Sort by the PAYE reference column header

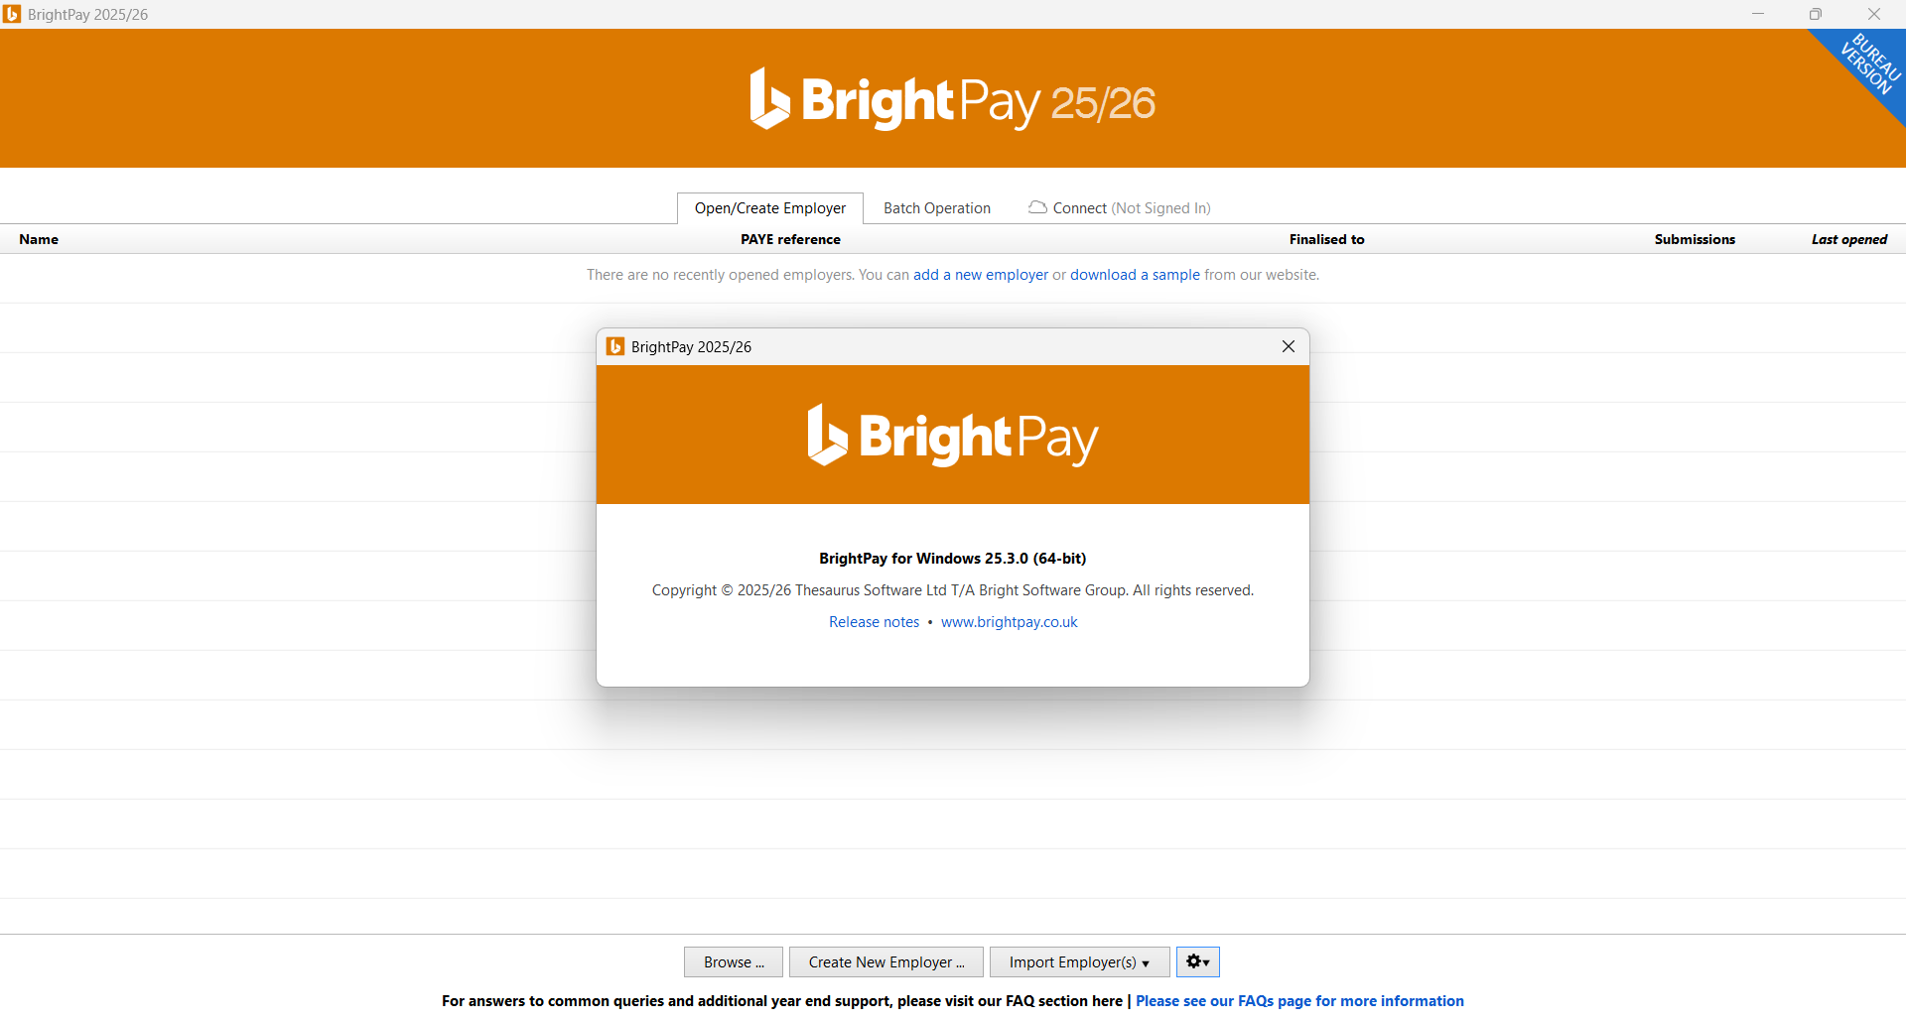(790, 239)
